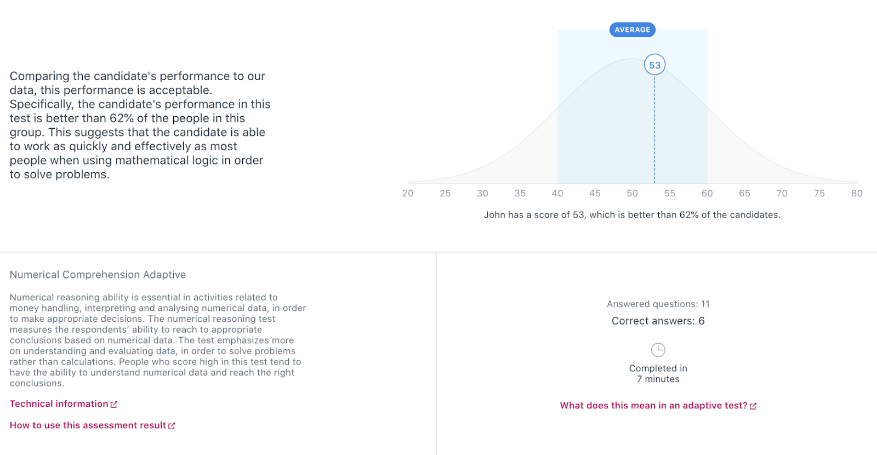Click the John has a score of 53 caption

(x=632, y=215)
